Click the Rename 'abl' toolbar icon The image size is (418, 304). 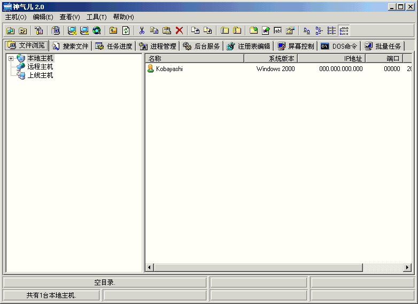pos(278,31)
